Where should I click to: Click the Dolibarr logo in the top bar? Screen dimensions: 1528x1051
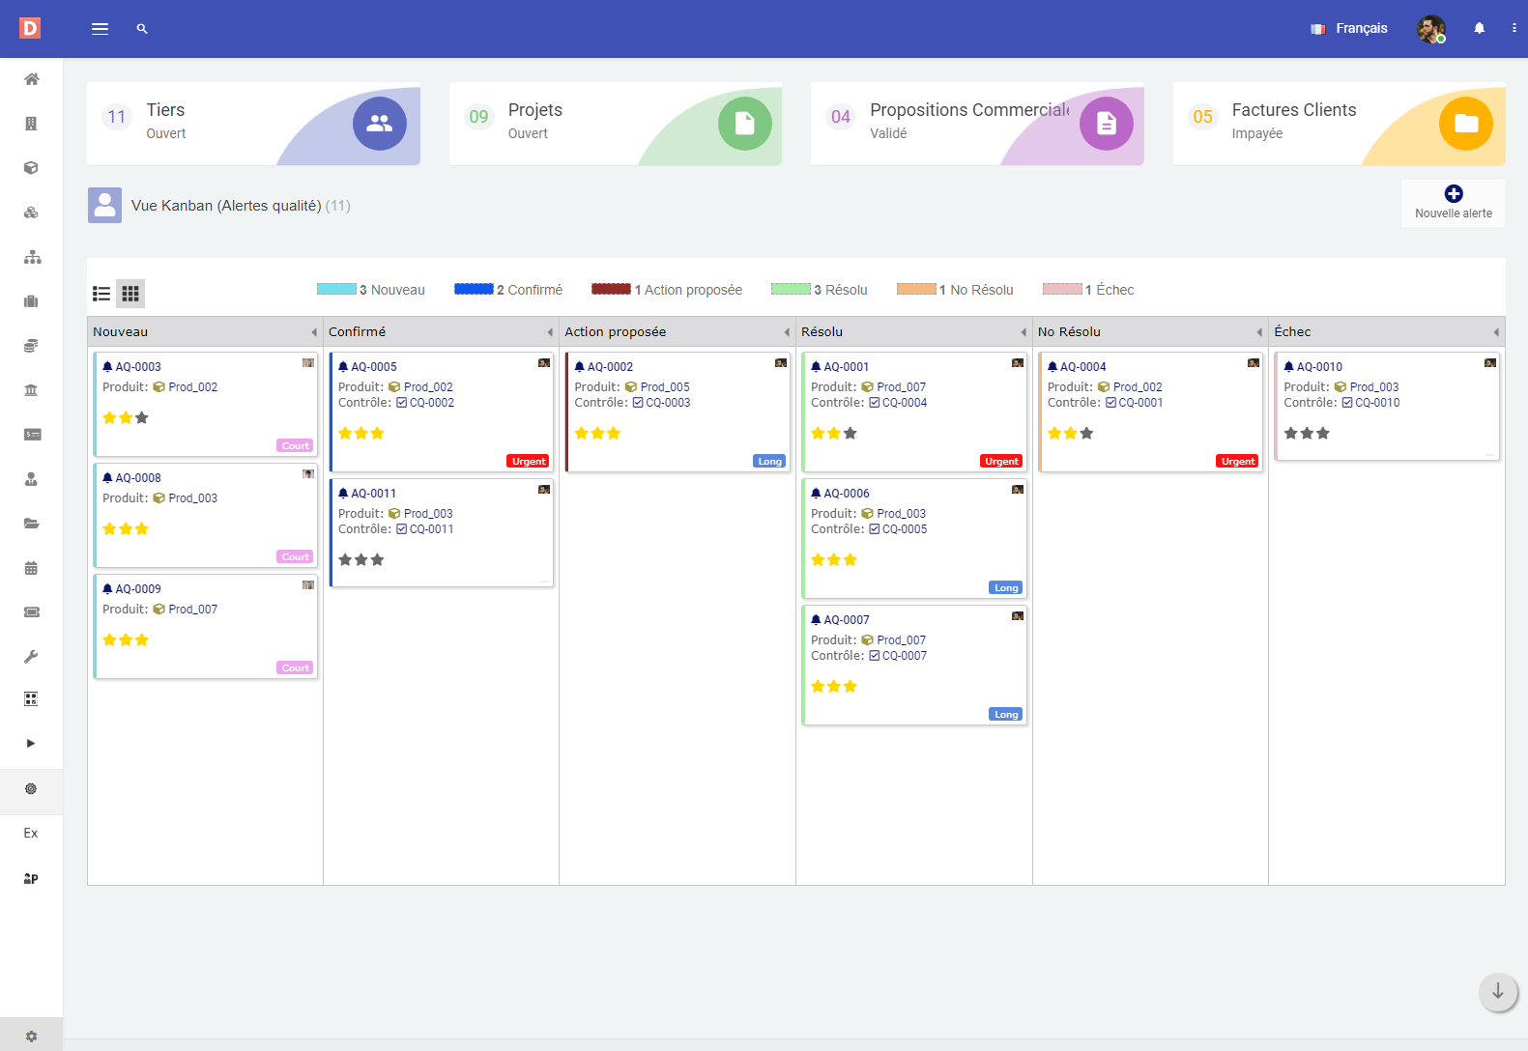[30, 28]
